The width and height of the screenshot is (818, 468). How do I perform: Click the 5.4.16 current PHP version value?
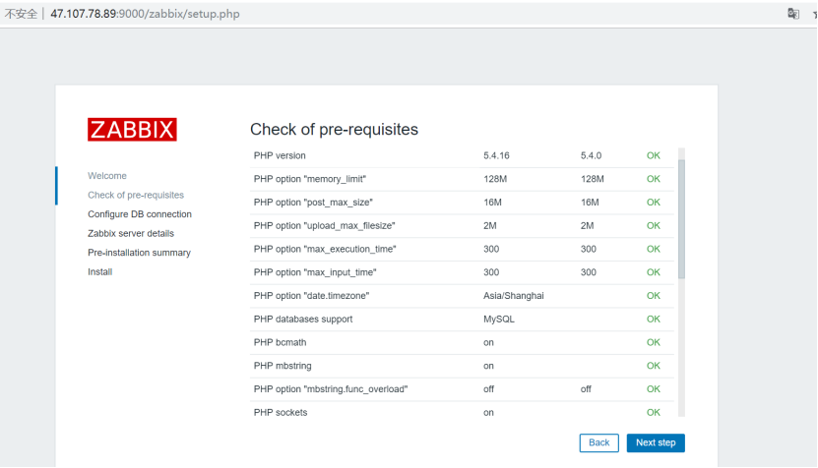pos(496,155)
